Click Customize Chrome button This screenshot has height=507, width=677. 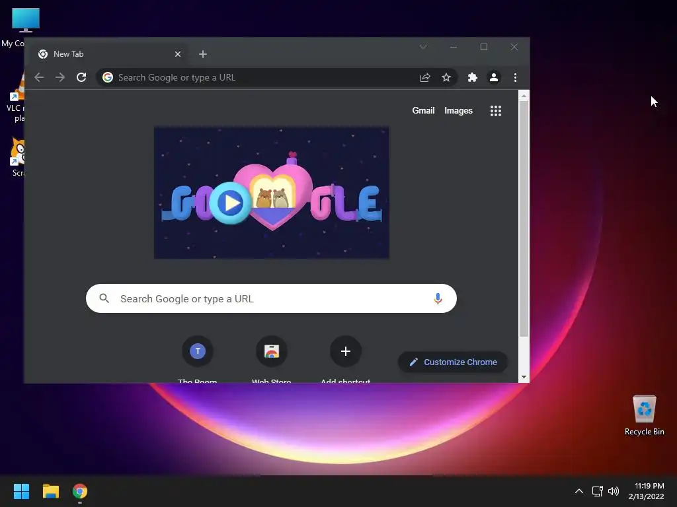(x=452, y=362)
